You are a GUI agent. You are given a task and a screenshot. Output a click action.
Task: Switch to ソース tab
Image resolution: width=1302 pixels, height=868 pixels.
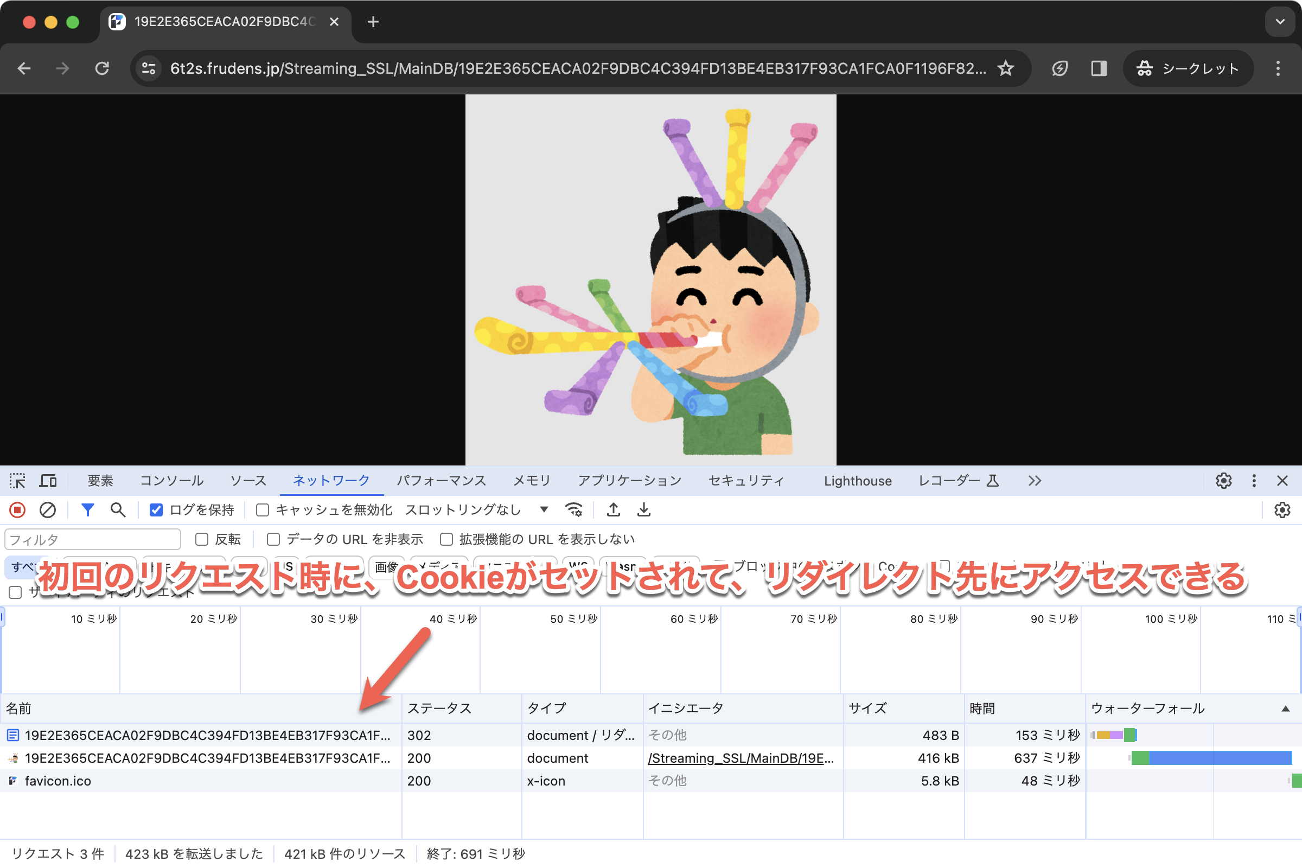click(248, 481)
